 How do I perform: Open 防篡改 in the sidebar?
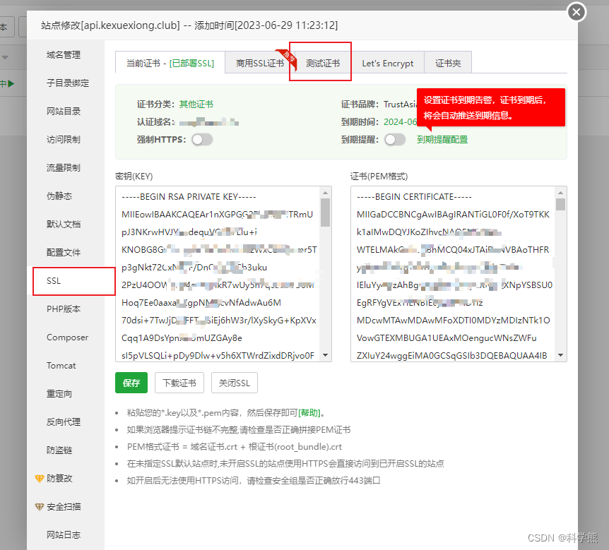59,479
